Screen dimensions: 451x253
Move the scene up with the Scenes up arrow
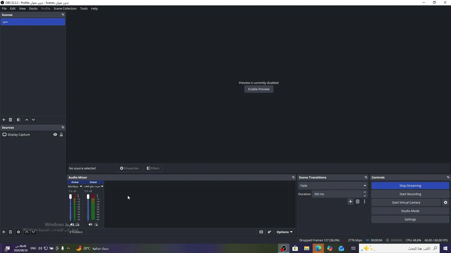point(26,120)
